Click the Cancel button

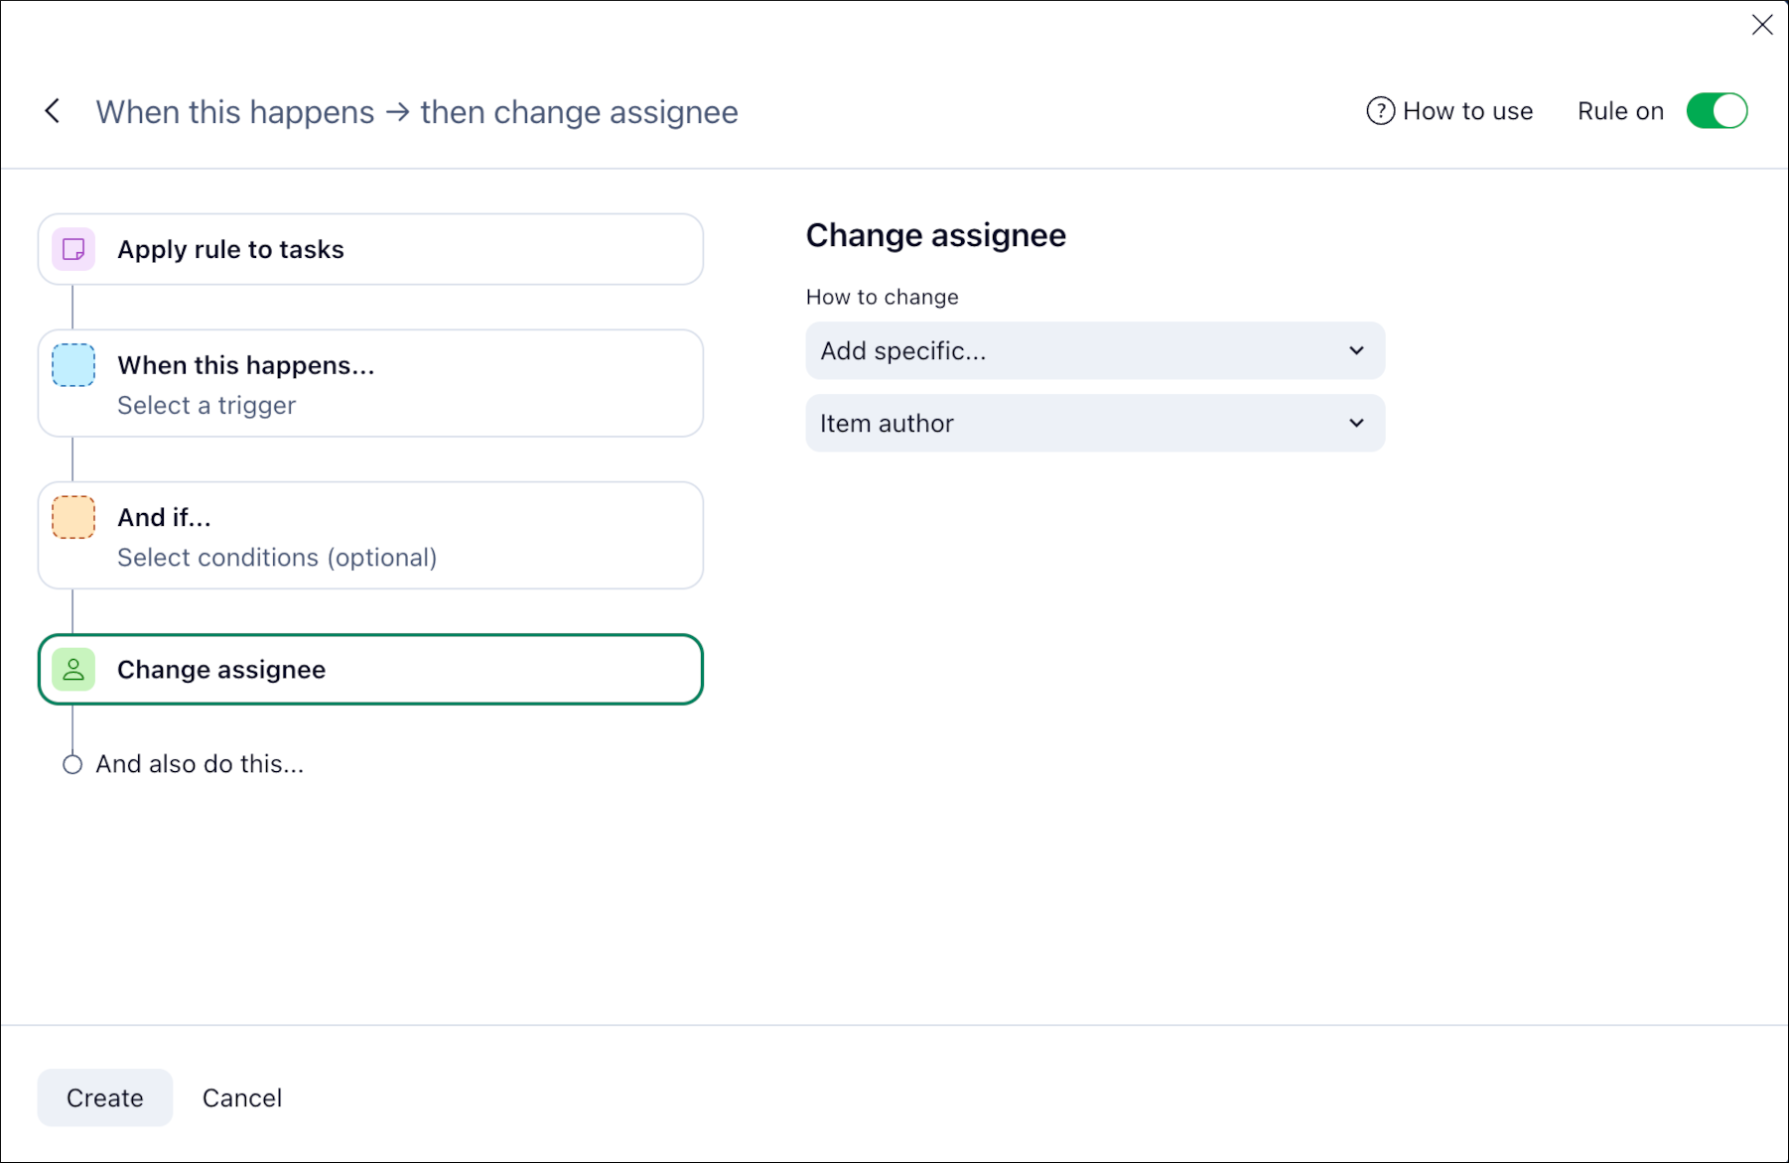(x=242, y=1098)
